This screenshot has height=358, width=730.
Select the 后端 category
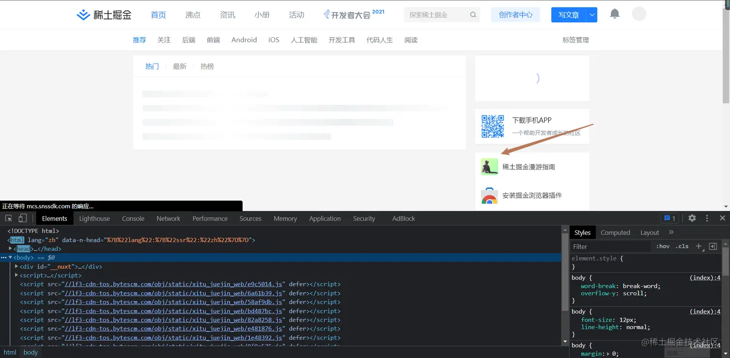(189, 40)
